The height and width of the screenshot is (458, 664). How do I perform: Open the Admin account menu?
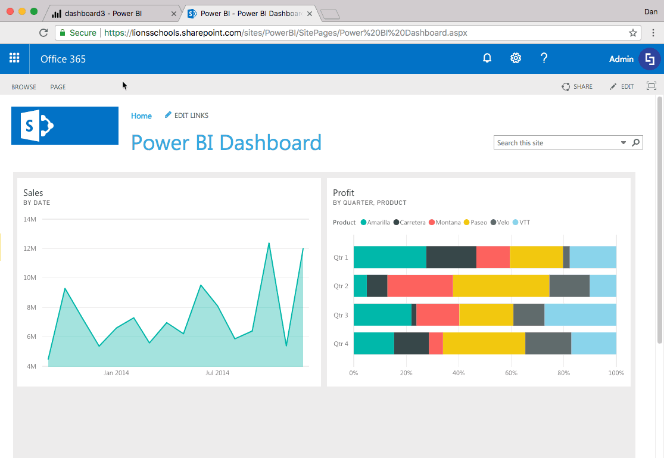(x=621, y=59)
